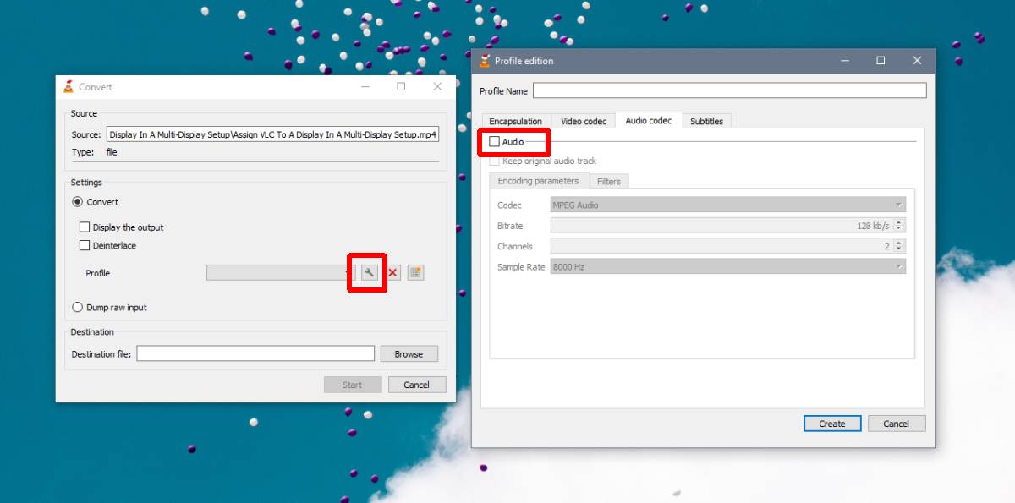The height and width of the screenshot is (503, 1015).
Task: Toggle Keep original audio track checkbox
Action: 494,161
